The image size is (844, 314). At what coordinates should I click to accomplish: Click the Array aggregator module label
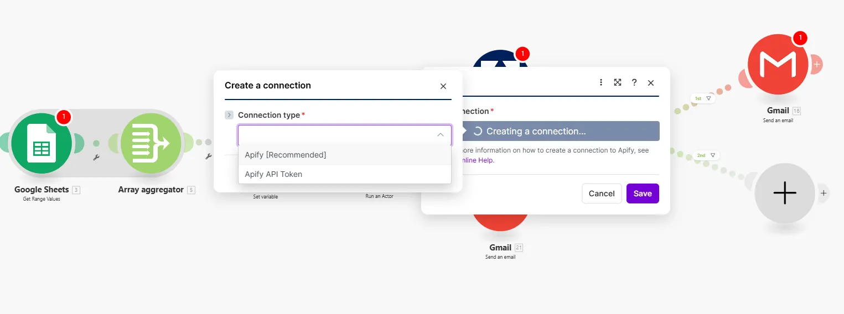(x=151, y=190)
